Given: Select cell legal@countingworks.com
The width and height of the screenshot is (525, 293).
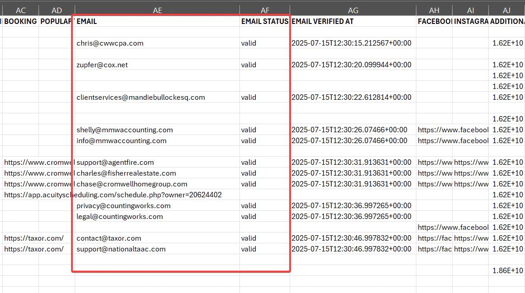Looking at the screenshot, I should coord(157,217).
